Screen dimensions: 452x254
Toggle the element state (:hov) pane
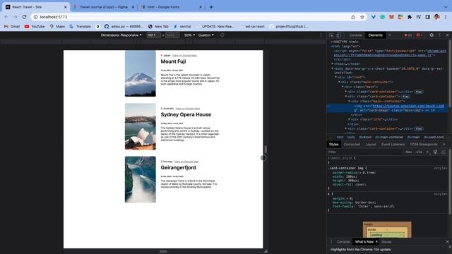click(x=408, y=152)
